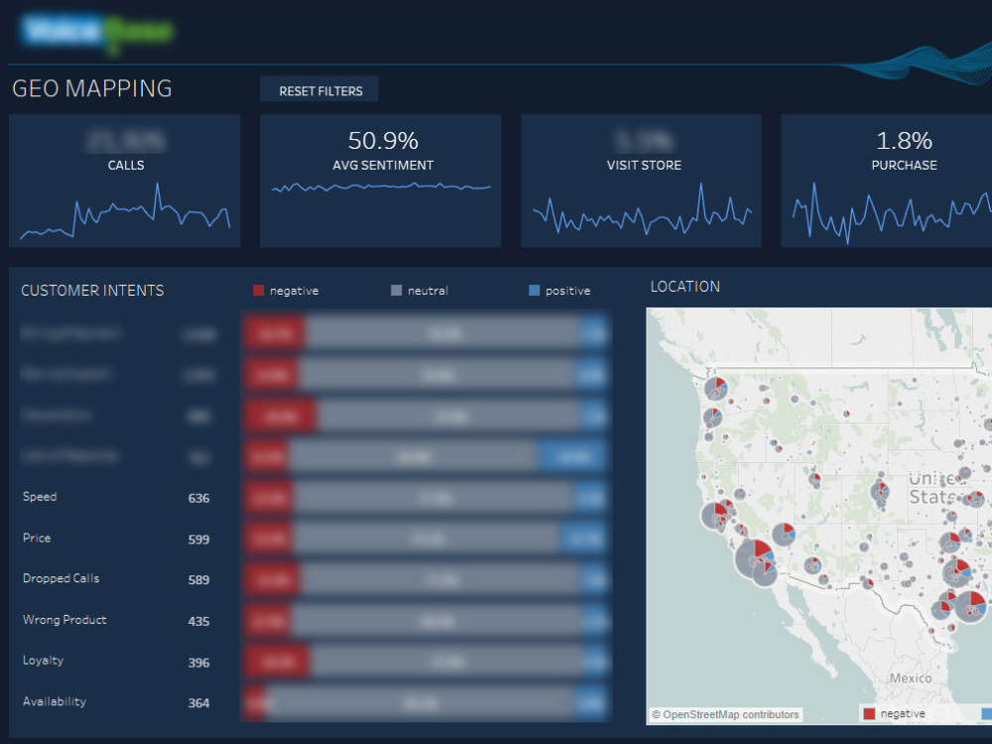Select the VISIT STORE KPI tile

coord(641,180)
